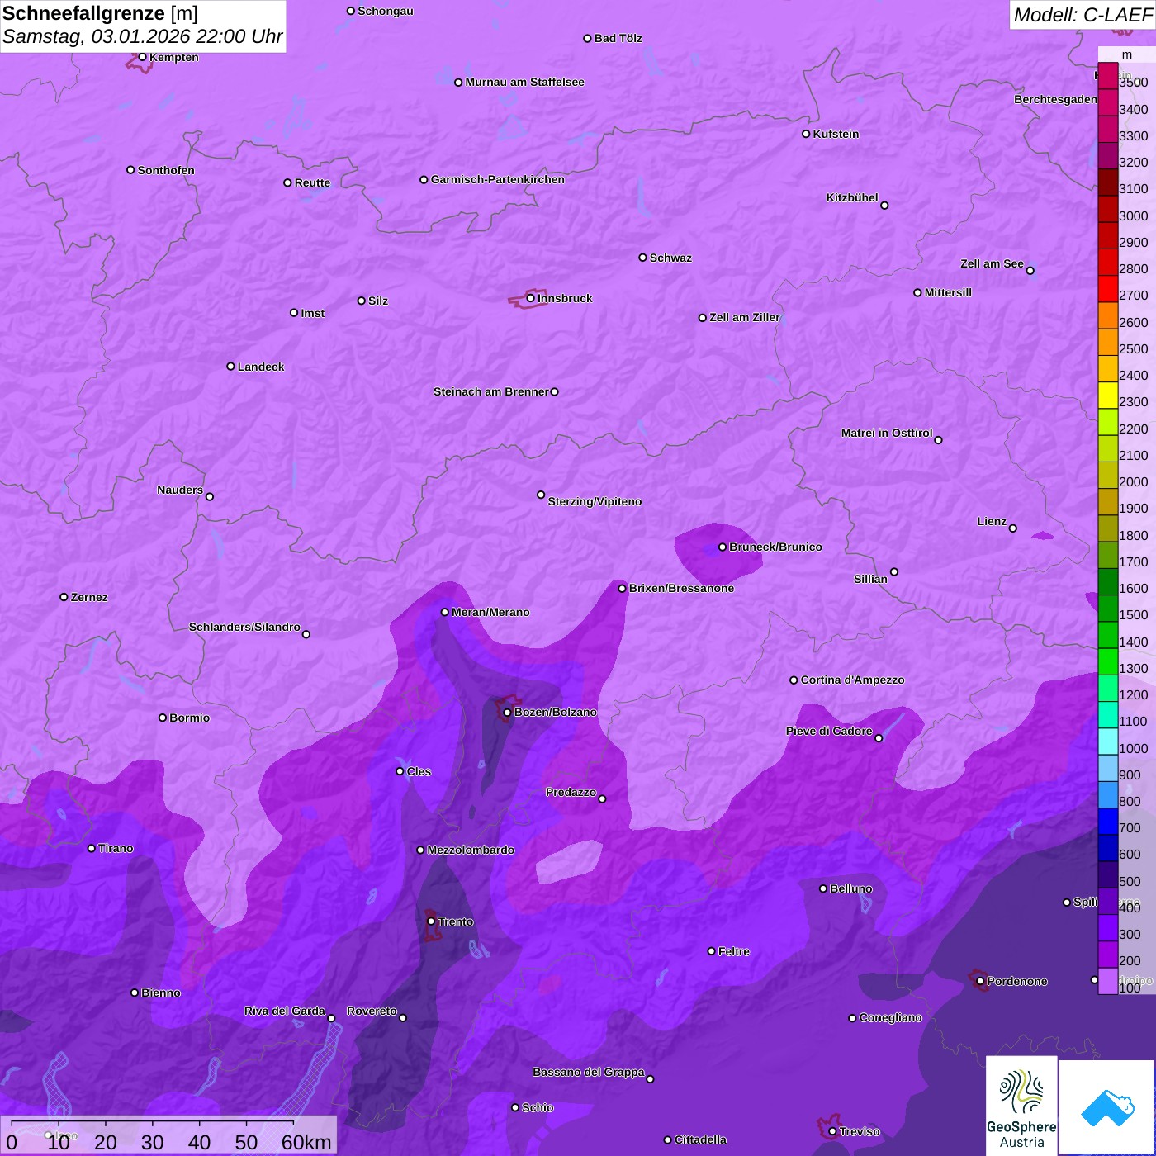
Task: Click the GeoSphere Austria logo
Action: click(x=1021, y=1105)
